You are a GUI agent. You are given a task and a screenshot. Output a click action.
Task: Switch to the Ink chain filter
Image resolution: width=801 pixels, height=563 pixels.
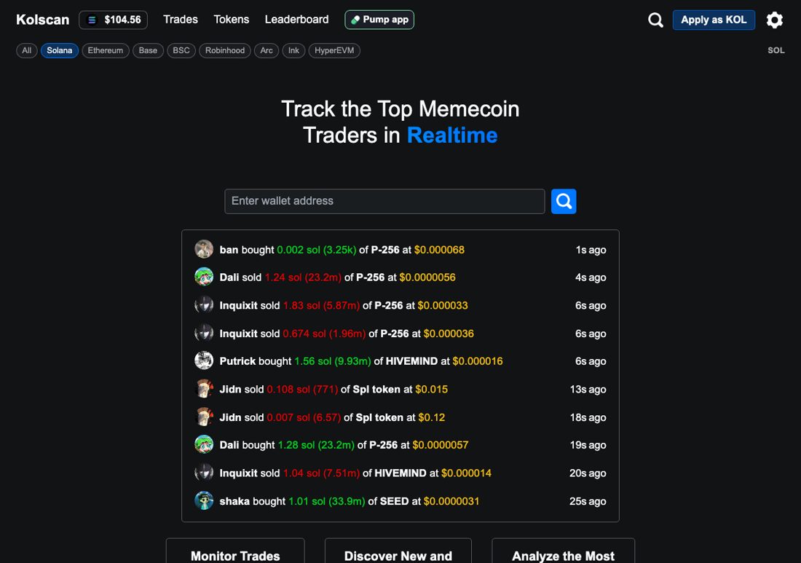tap(293, 50)
